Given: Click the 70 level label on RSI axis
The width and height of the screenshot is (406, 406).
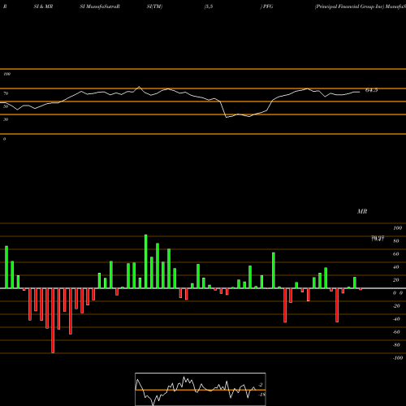Looking at the screenshot, I should [6, 93].
